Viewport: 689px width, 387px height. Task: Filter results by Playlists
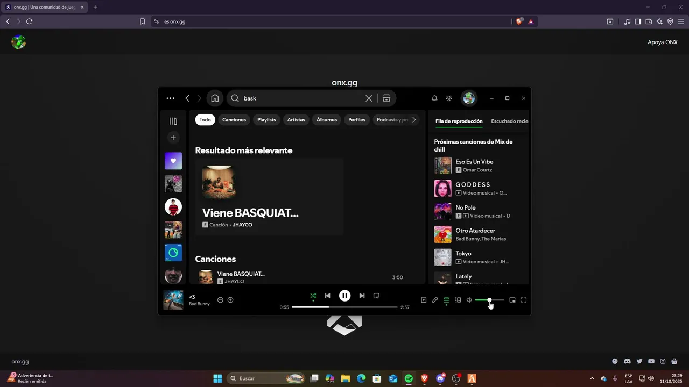pos(266,120)
